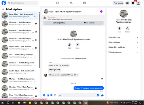Open Läyäh conversation

pyautogui.click(x=19, y=48)
